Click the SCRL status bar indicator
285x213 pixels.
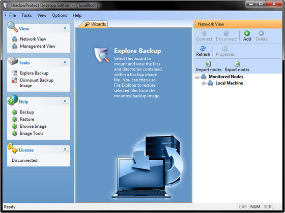tap(269, 207)
